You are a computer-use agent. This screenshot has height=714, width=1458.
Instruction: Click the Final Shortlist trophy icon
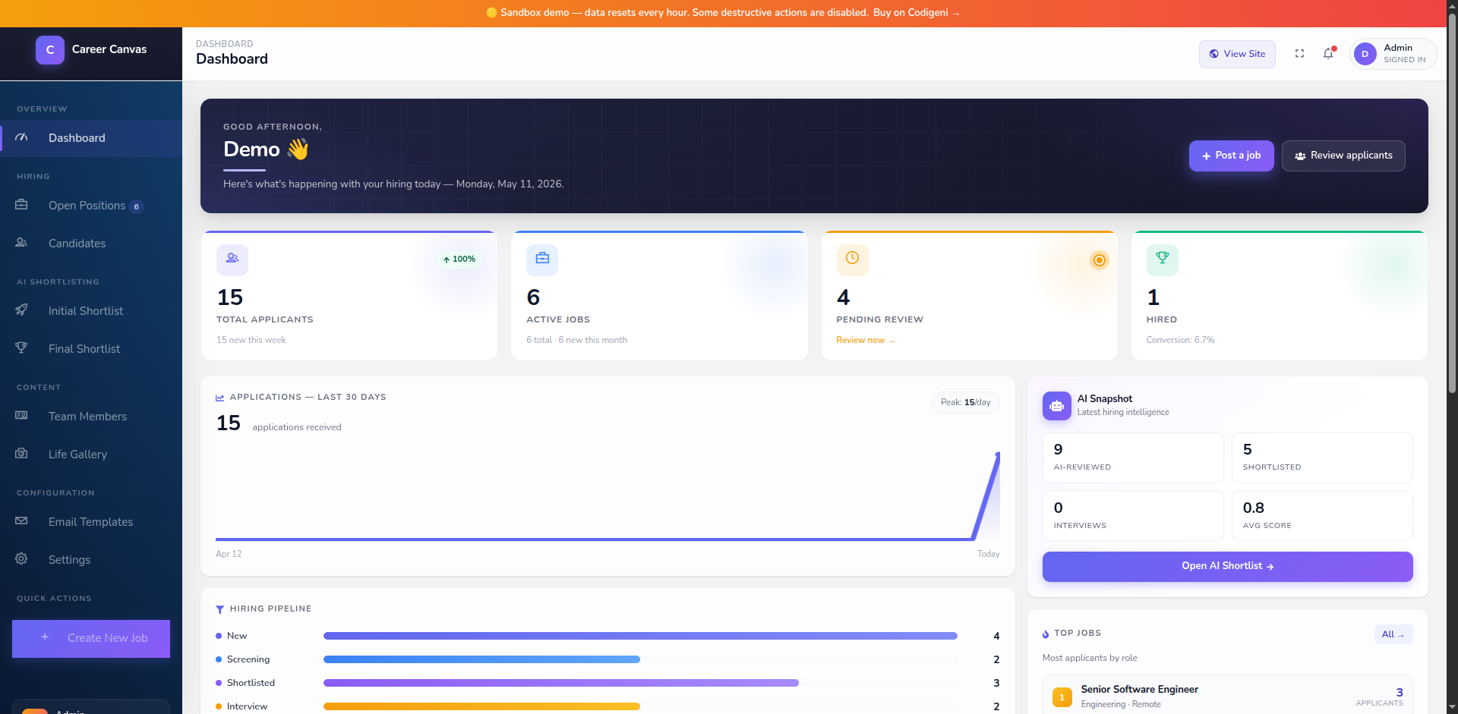pos(21,348)
